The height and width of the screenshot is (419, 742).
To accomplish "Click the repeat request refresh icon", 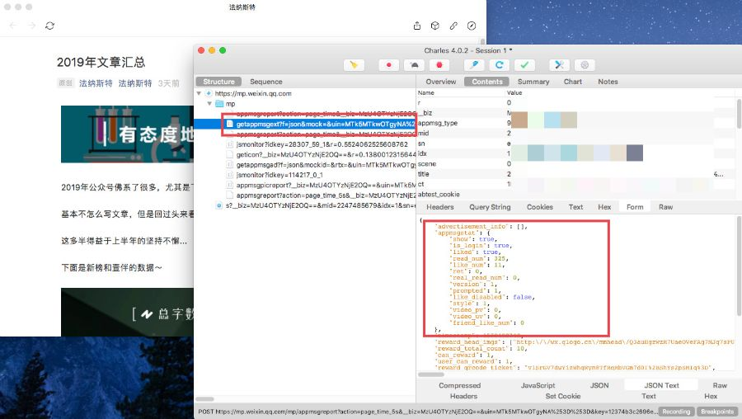I will coord(500,65).
